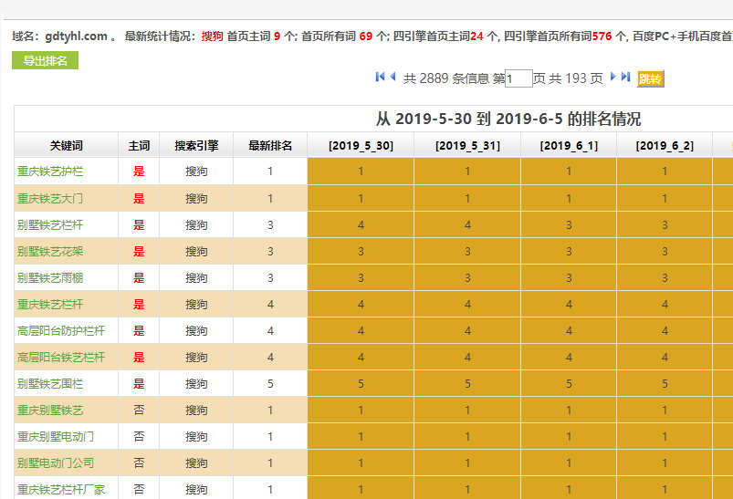Image resolution: width=733 pixels, height=499 pixels.
Task: Click the previous page arrow
Action: [393, 78]
